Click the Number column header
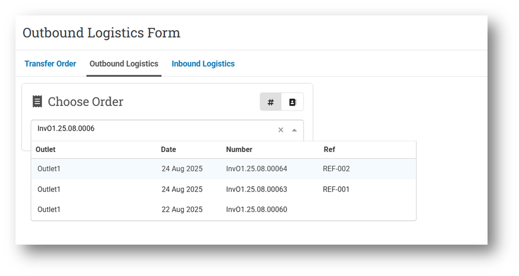Viewport: 519px width, 276px height. tap(239, 150)
